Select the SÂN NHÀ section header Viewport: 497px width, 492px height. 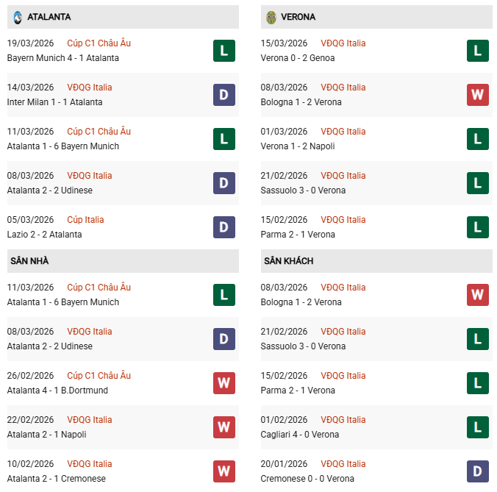click(122, 261)
